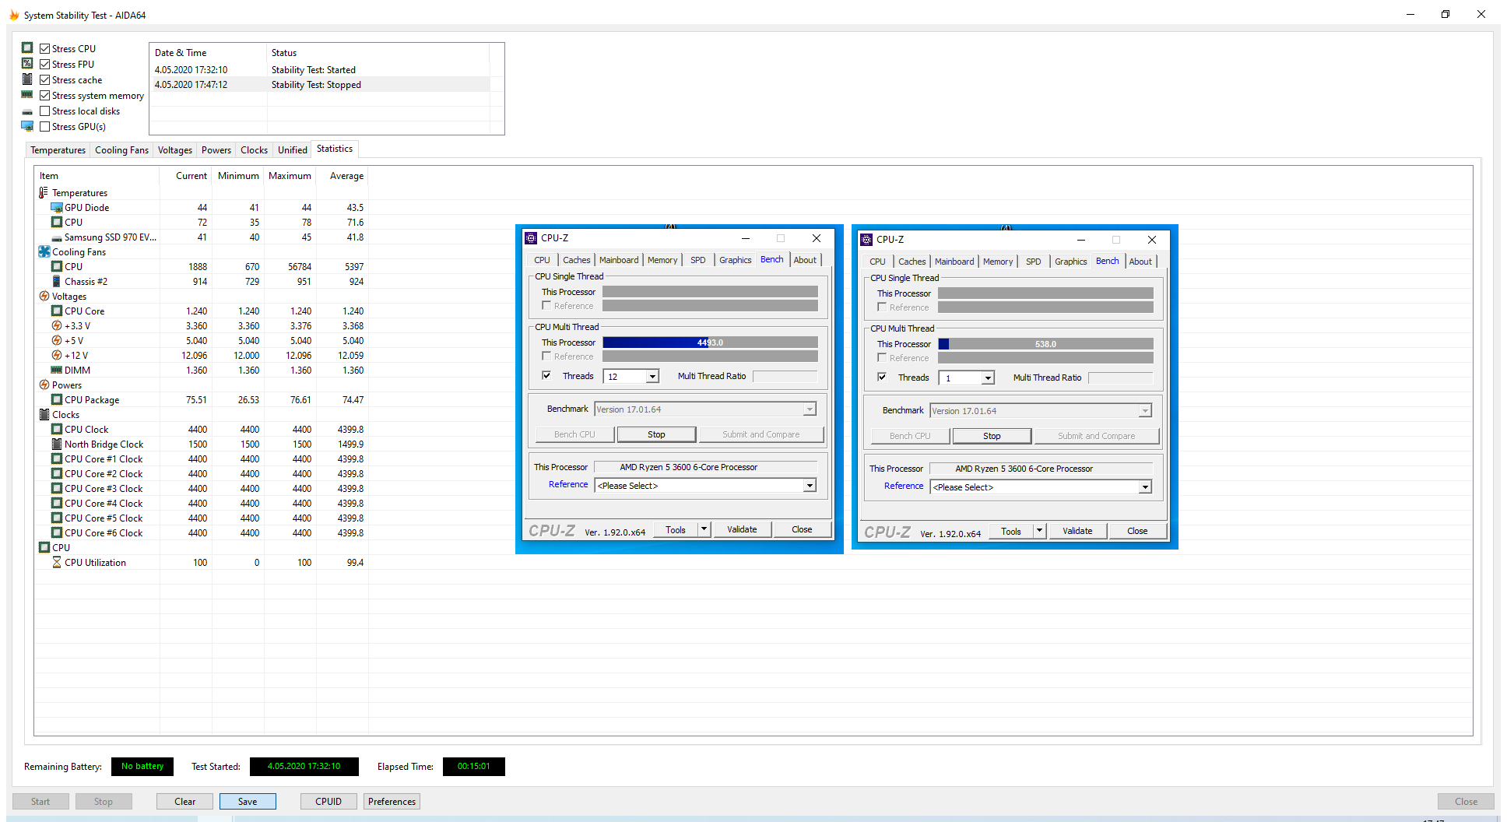This screenshot has height=822, width=1507.
Task: Click the Maximum column header
Action: 290,176
